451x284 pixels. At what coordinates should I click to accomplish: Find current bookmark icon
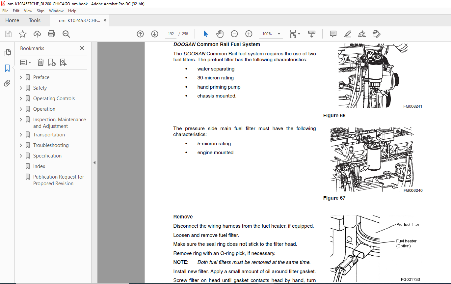tap(64, 62)
